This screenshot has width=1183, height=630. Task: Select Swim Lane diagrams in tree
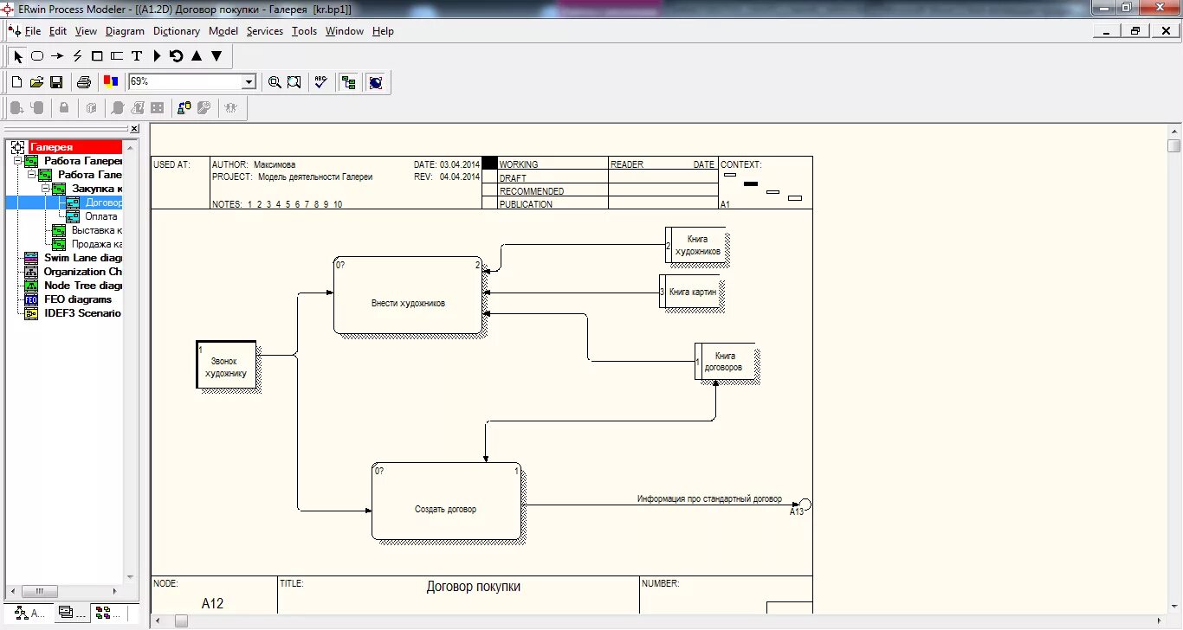(x=83, y=258)
